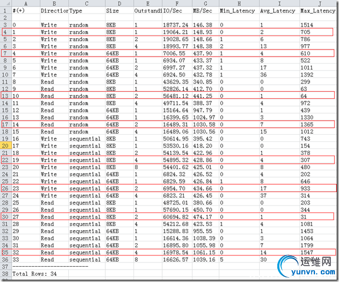Click cell with MB/Sec 947.79
Viewport: 339px width, 282px height.
(x=206, y=110)
